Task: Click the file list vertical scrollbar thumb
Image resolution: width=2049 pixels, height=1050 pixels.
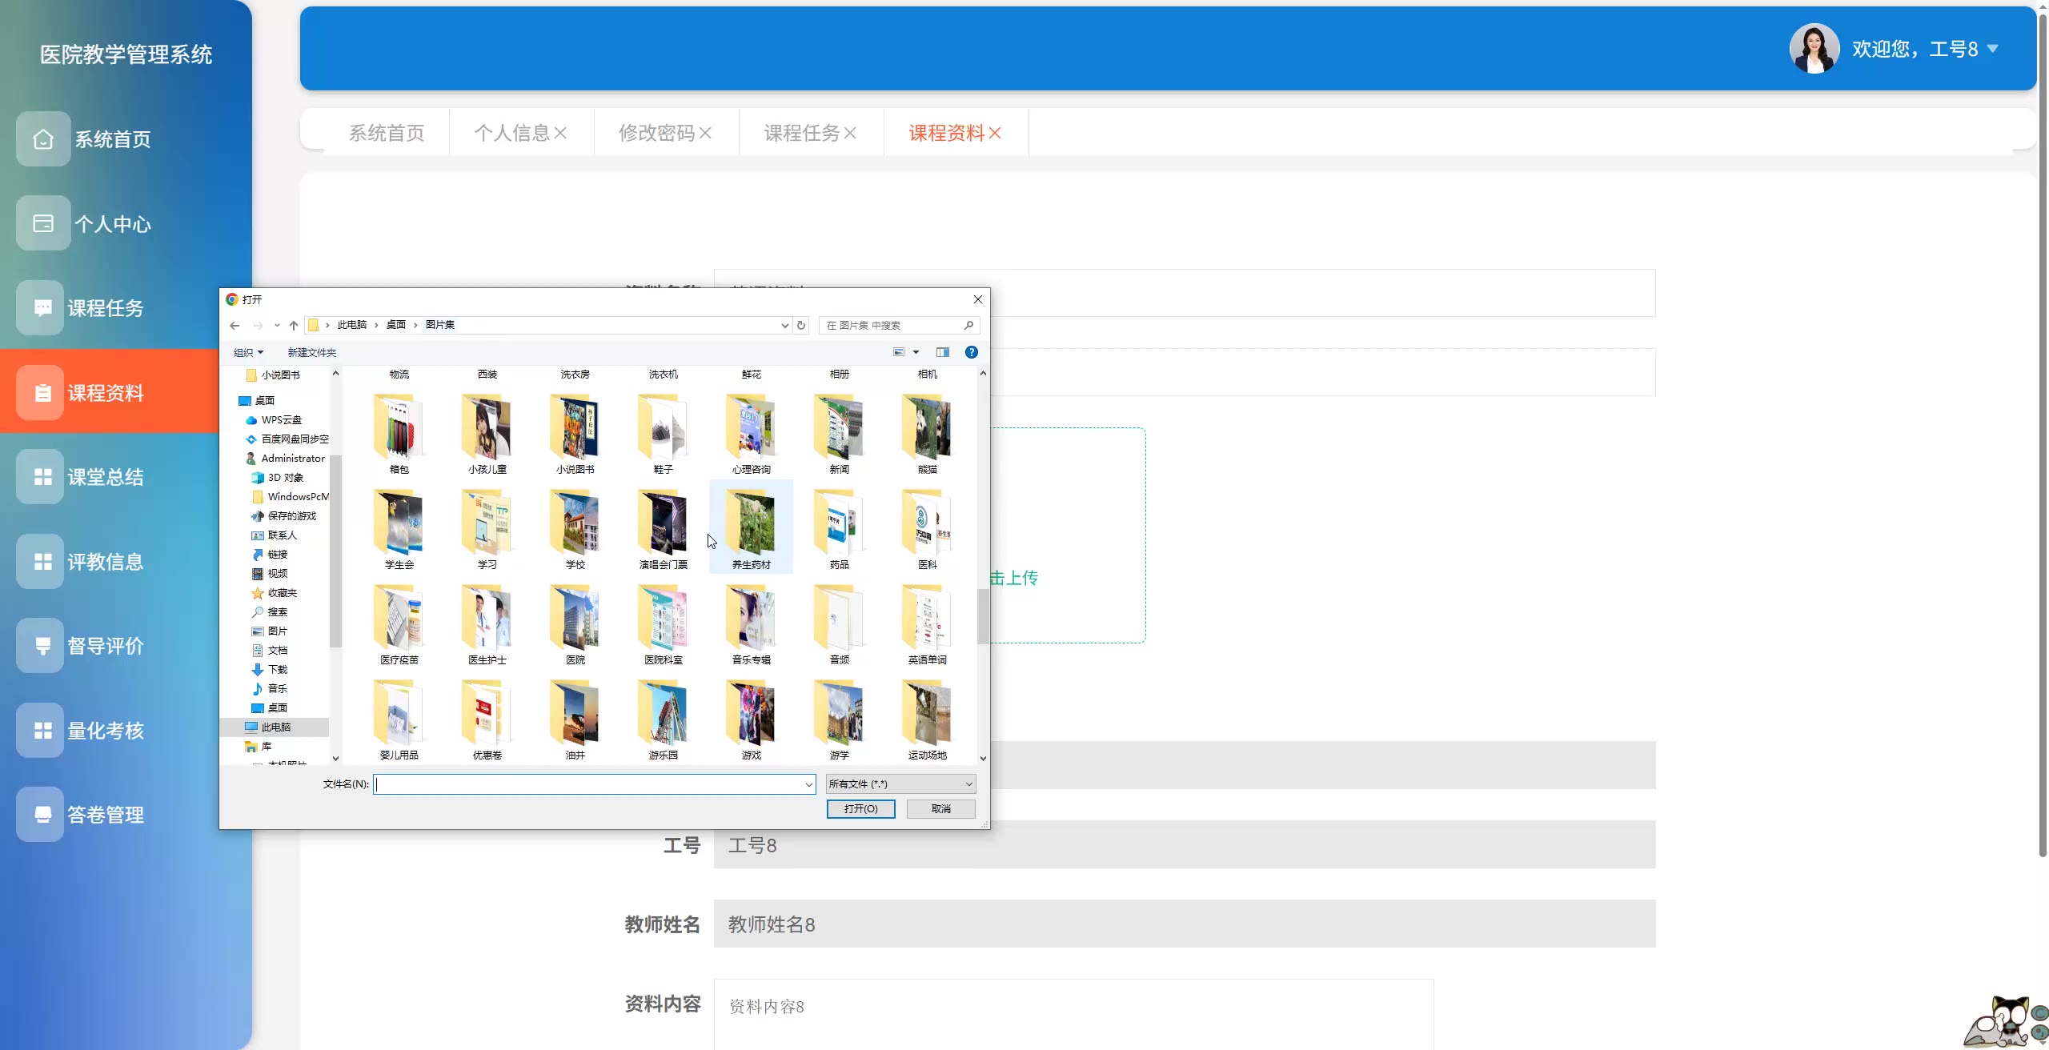Action: (982, 616)
